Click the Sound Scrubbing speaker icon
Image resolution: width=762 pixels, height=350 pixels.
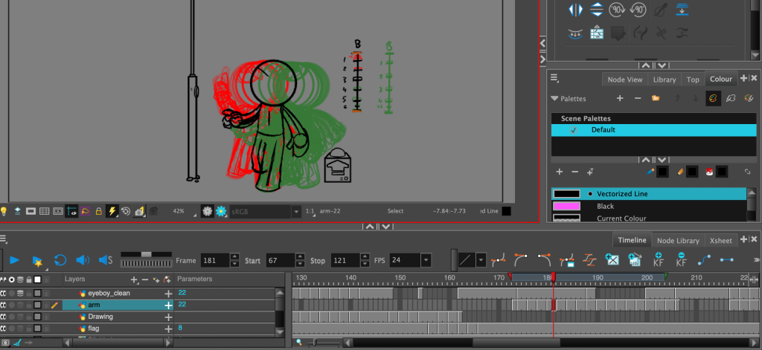105,260
